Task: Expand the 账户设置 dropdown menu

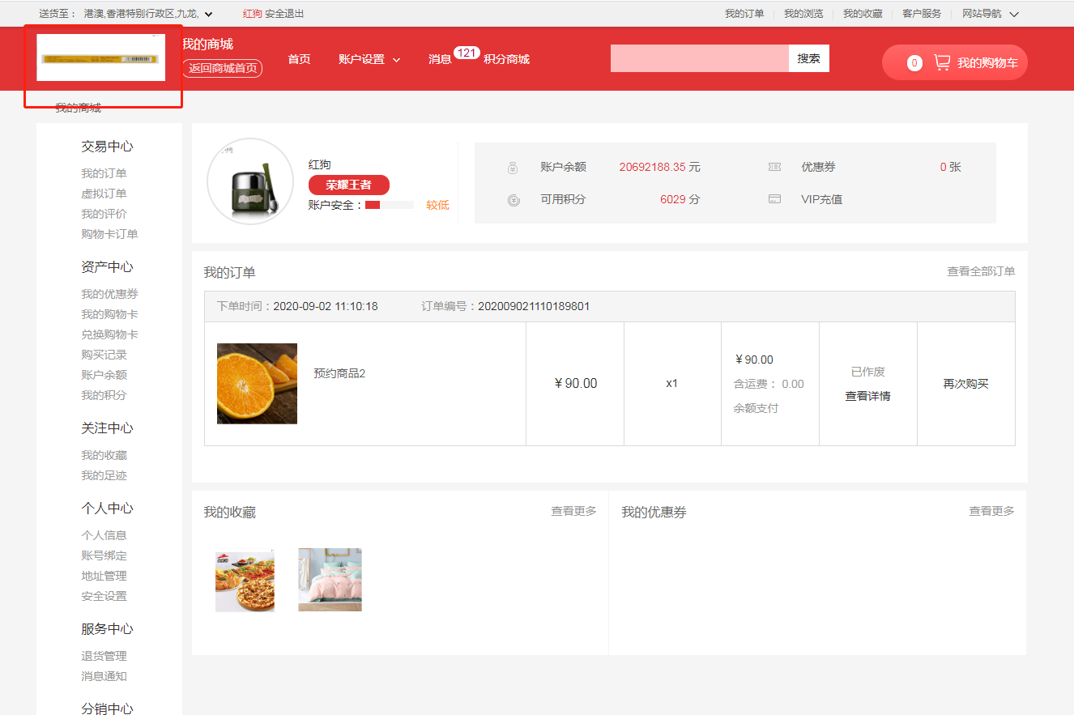Action: tap(369, 58)
